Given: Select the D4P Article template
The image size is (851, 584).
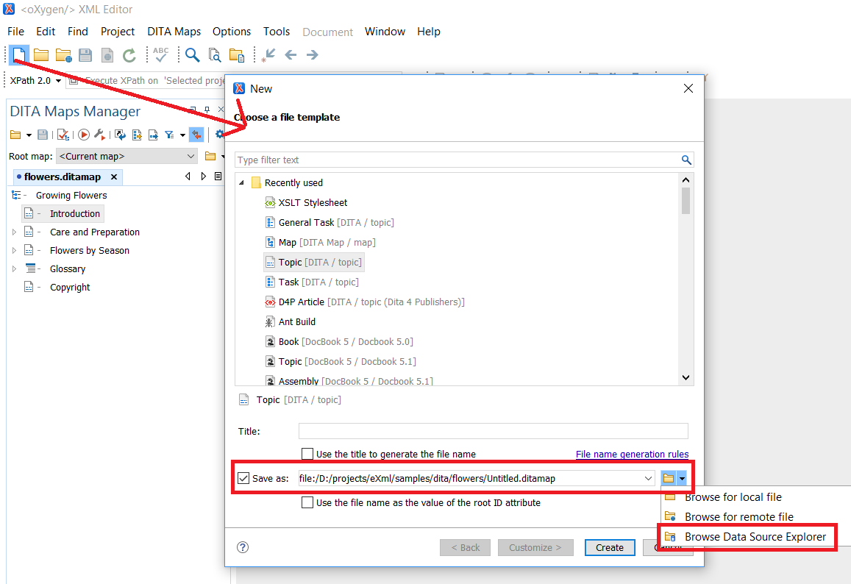Looking at the screenshot, I should [371, 302].
